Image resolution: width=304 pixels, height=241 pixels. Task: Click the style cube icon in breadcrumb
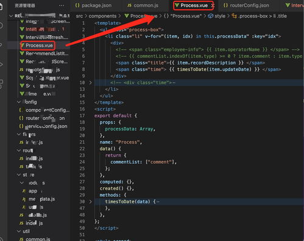click(x=211, y=16)
